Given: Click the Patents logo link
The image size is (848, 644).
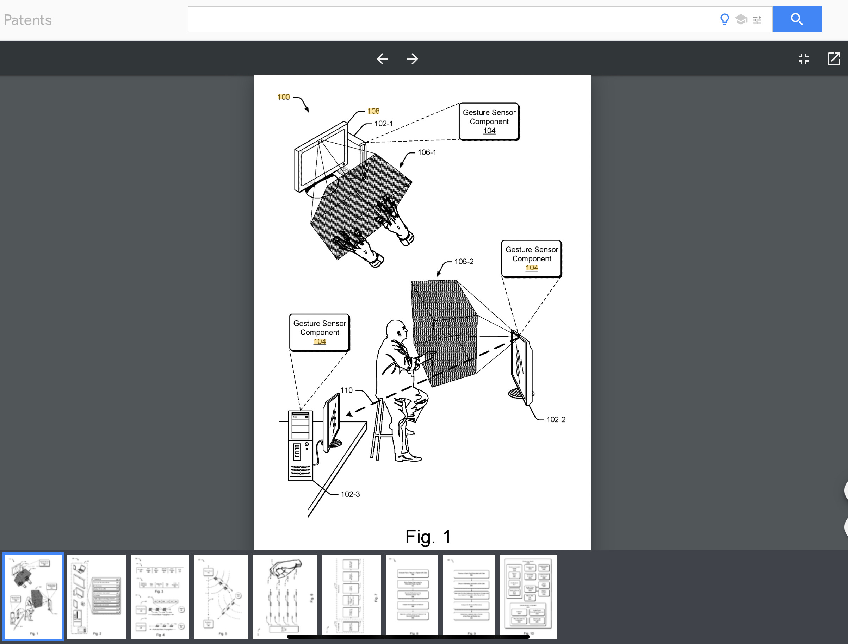Looking at the screenshot, I should coord(27,20).
